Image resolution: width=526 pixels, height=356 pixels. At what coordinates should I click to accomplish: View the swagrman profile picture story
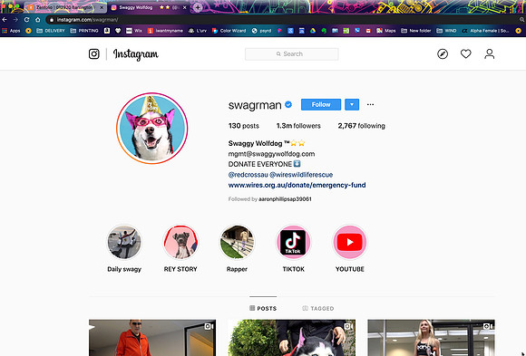[152, 129]
